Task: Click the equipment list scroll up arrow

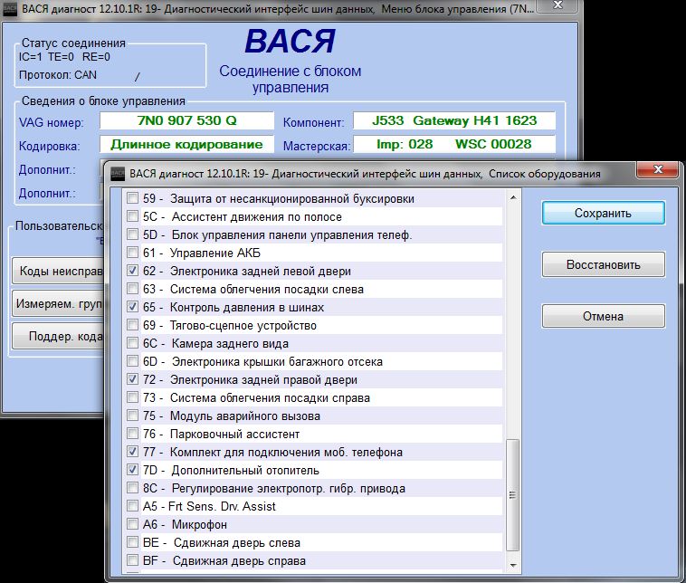Action: 513,198
